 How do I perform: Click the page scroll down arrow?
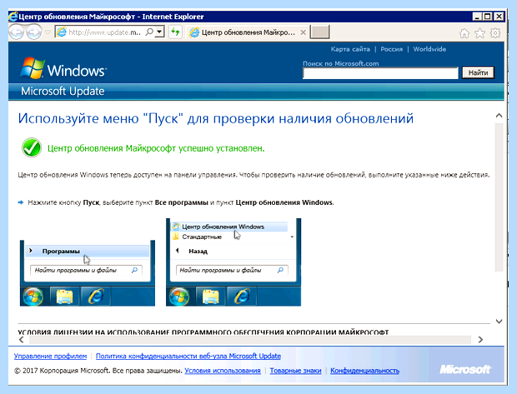pos(499,322)
